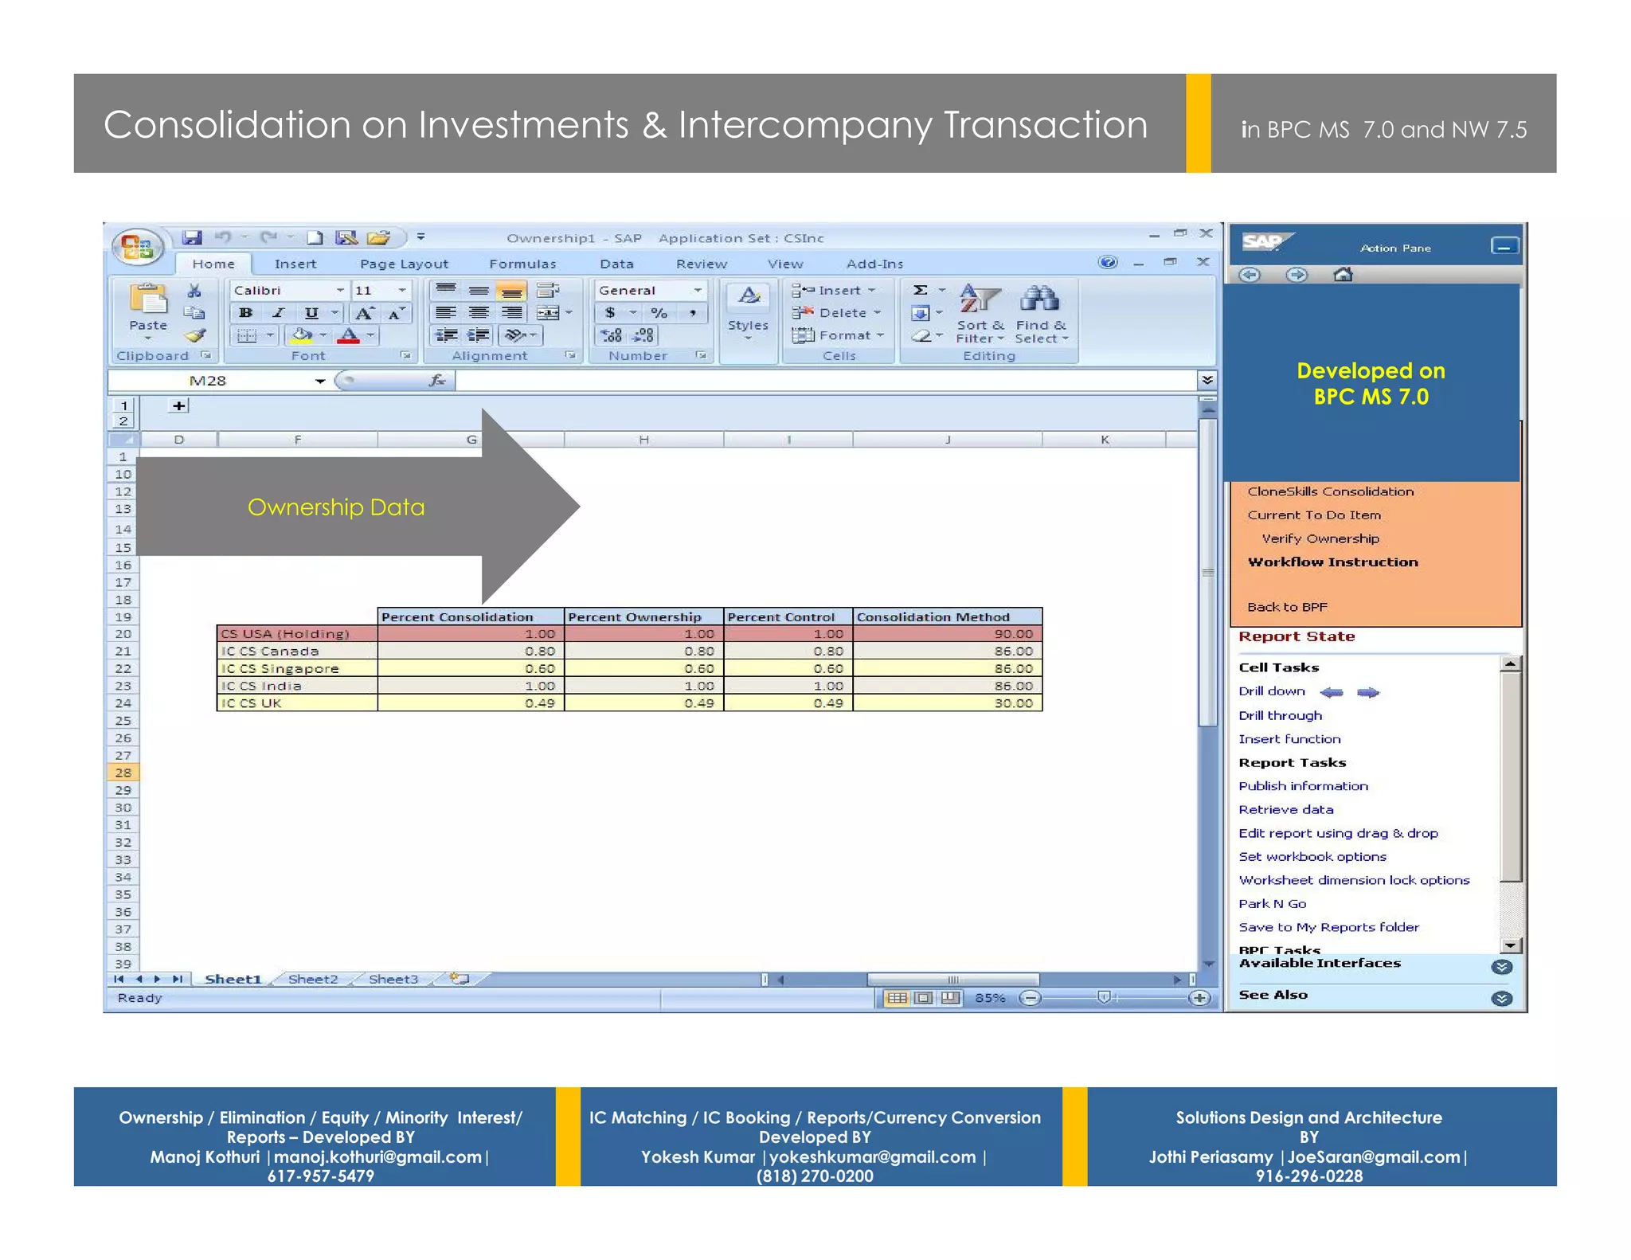Viewport: 1631px width, 1260px height.
Task: Apply comma style format
Action: tap(693, 313)
